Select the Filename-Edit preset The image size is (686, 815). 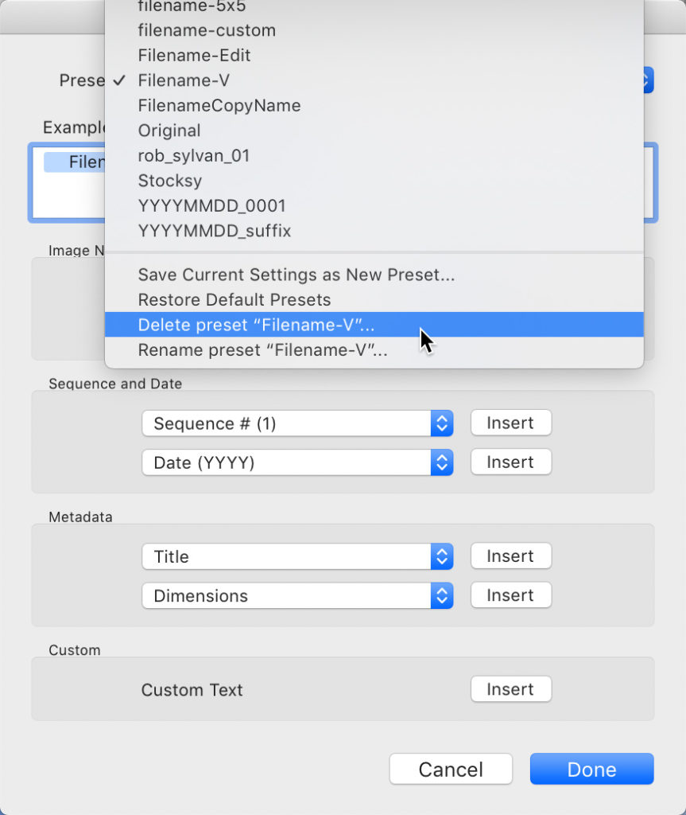(194, 56)
